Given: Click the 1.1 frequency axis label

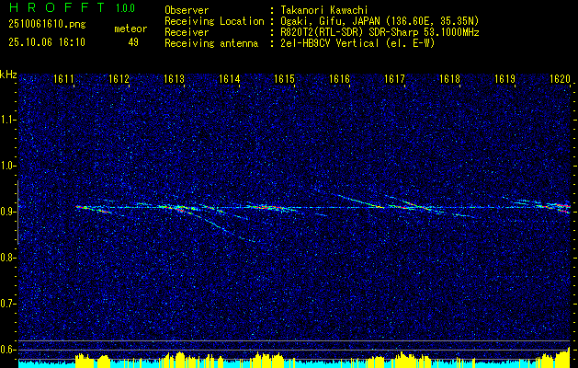Looking at the screenshot, I should pyautogui.click(x=9, y=120).
